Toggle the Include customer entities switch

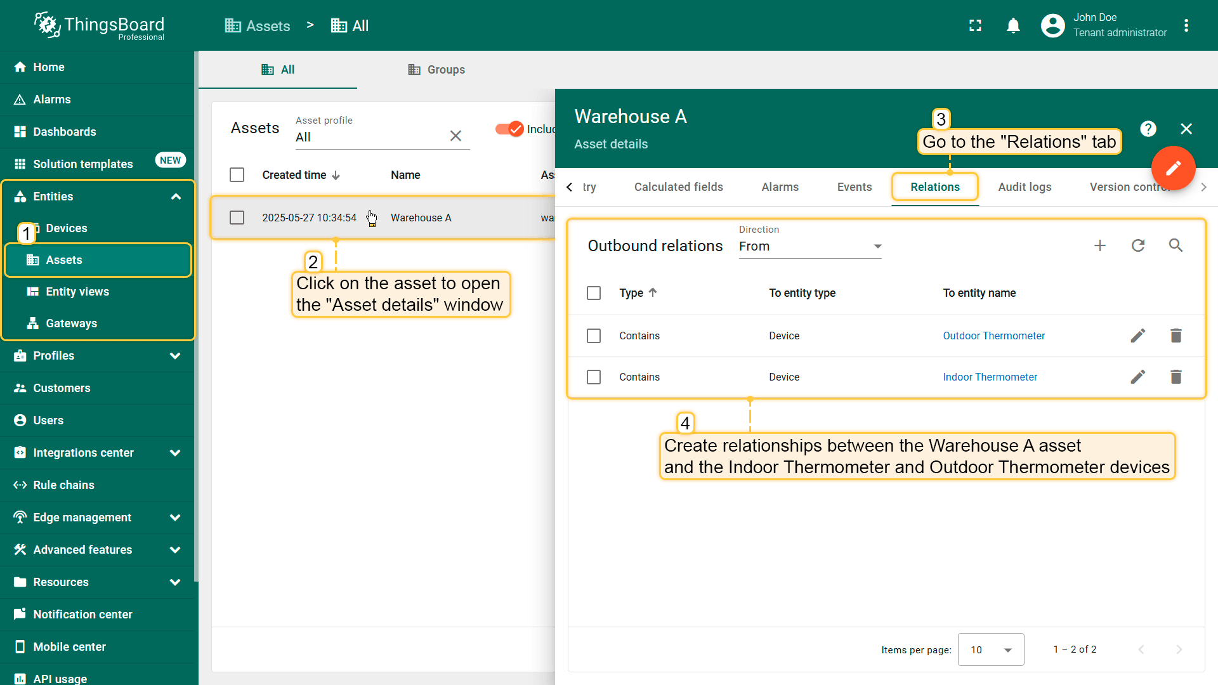pos(509,129)
